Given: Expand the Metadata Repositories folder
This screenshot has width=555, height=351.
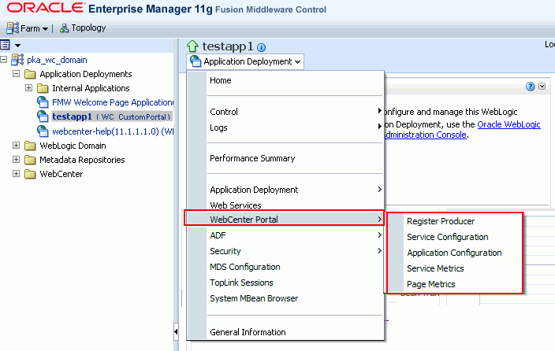Looking at the screenshot, I should pos(16,159).
